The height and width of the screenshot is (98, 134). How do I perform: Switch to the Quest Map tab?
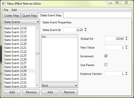(x=29, y=15)
